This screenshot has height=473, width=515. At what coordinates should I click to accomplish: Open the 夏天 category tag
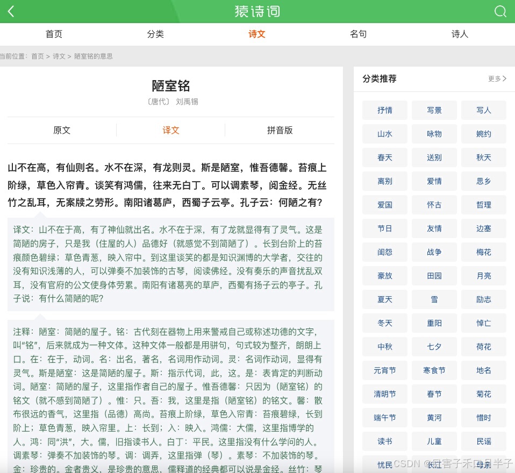pyautogui.click(x=384, y=299)
